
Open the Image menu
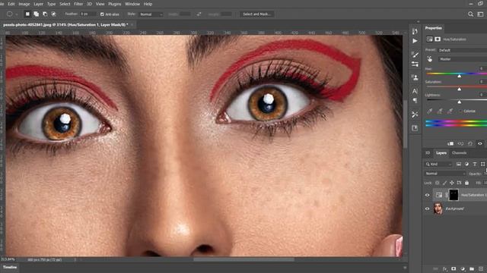[x=24, y=4]
